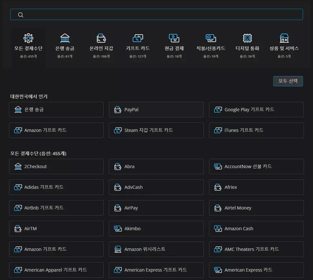Click the 직불/신용카드 category card icon
313x280 pixels.
211,38
